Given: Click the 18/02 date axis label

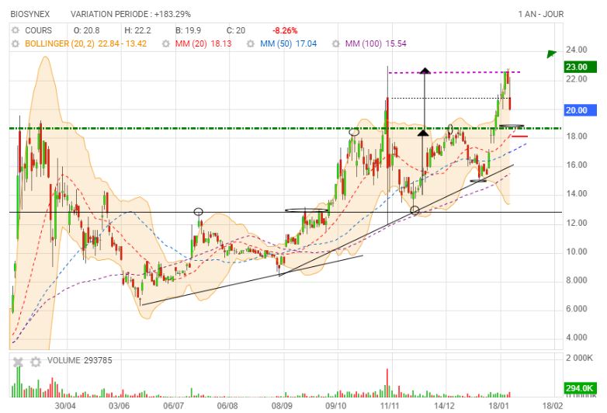Looking at the screenshot, I should tap(553, 406).
